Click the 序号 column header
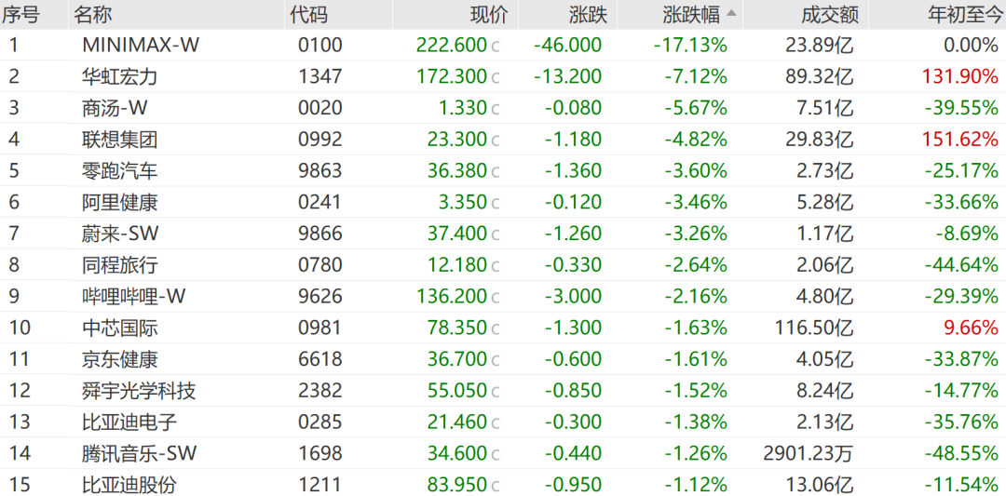Screen dimensions: 1006x496 click(x=20, y=15)
